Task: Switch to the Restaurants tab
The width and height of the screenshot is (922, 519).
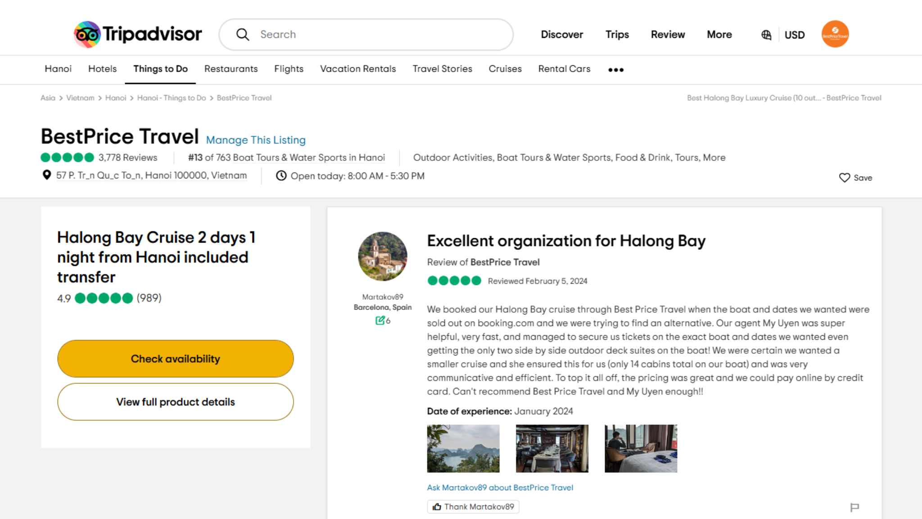Action: click(231, 69)
